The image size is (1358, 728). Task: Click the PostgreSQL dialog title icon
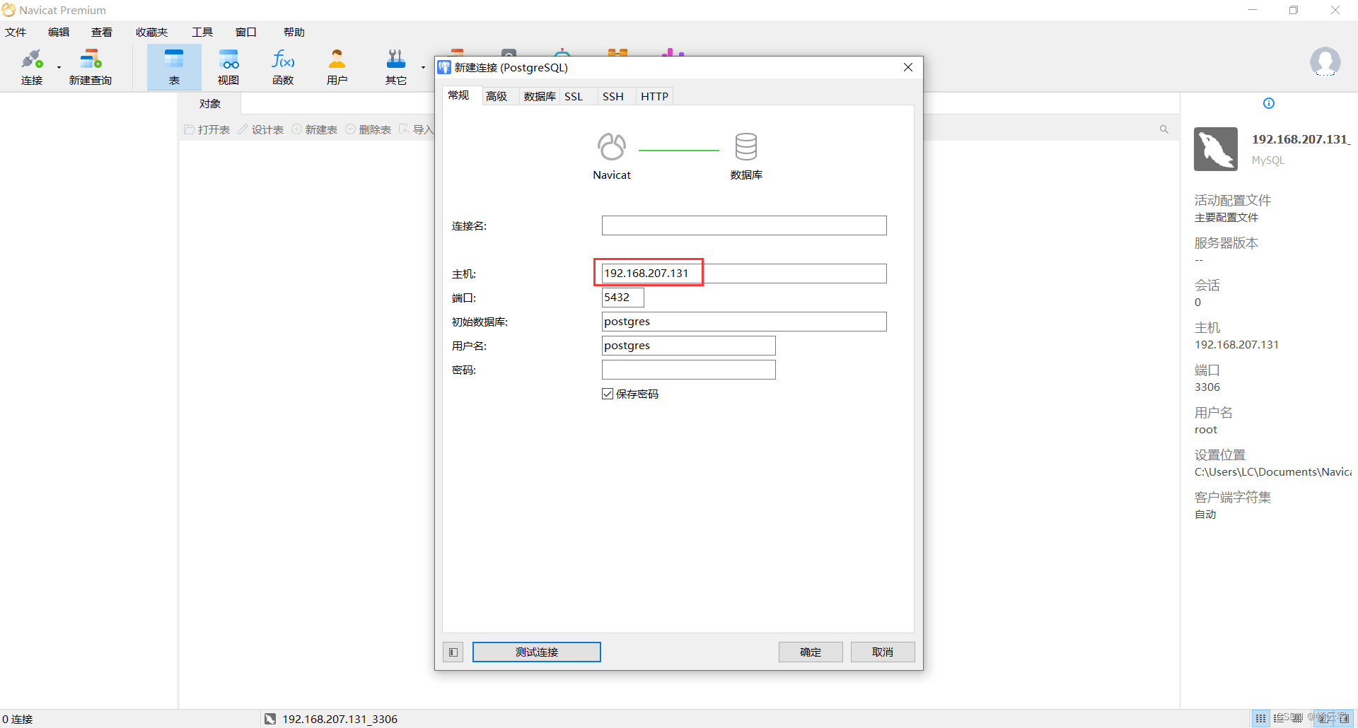coord(444,67)
